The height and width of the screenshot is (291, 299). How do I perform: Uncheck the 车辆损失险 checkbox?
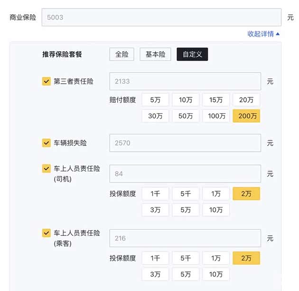click(x=47, y=143)
